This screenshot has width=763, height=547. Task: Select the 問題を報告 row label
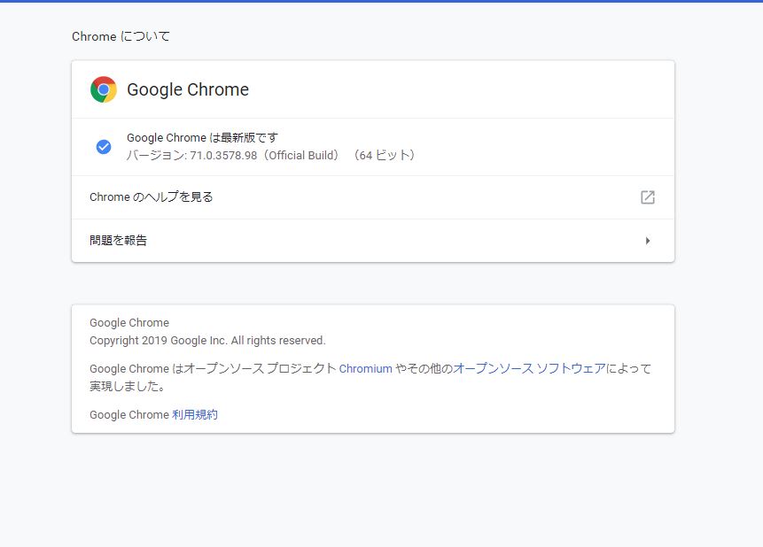pyautogui.click(x=119, y=241)
